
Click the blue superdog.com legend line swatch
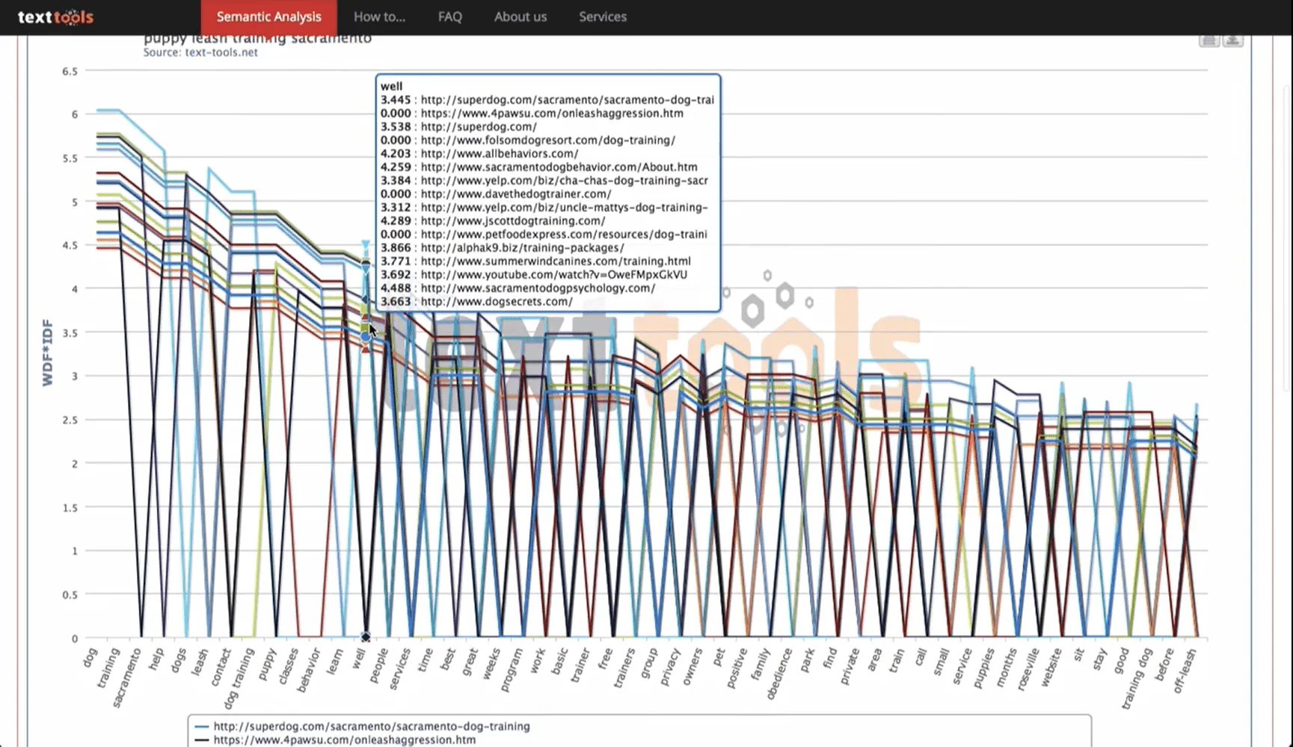[x=201, y=726]
